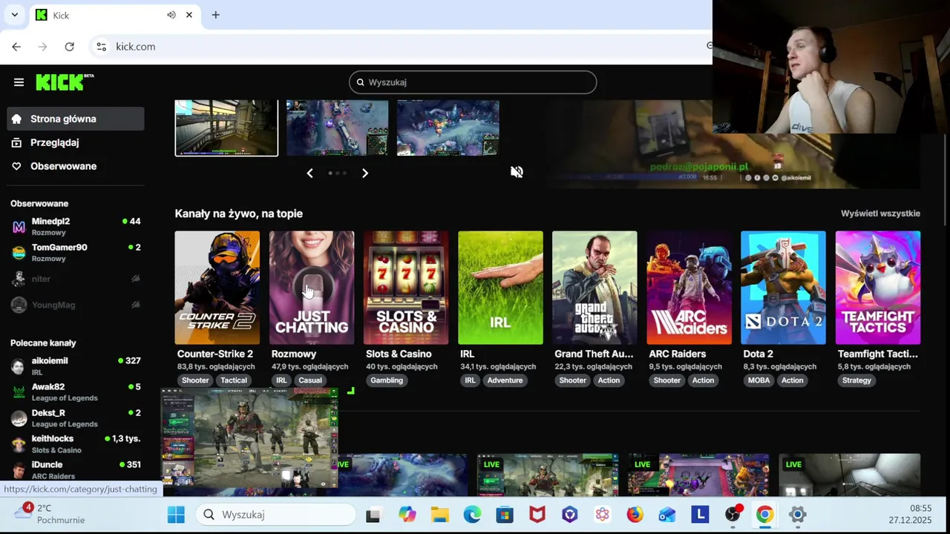Screen dimensions: 950x534
Task: Open IRL category card
Action: 500,288
